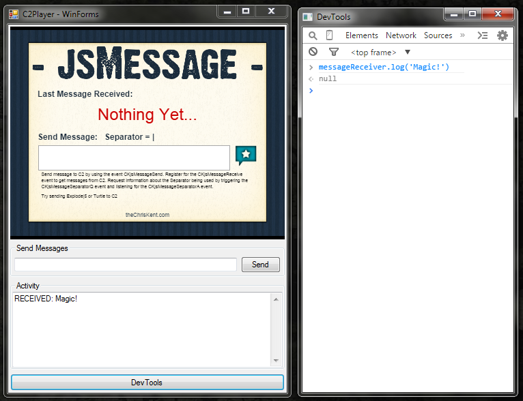Screen dimensions: 523x401
Task: Click the Send button
Action: point(260,265)
